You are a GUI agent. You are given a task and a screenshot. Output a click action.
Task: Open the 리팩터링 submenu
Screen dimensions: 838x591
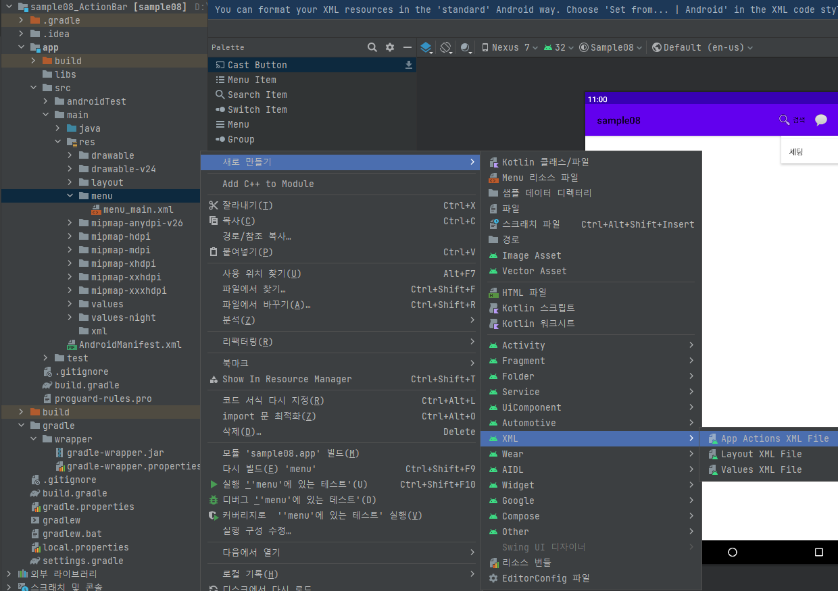pos(342,342)
